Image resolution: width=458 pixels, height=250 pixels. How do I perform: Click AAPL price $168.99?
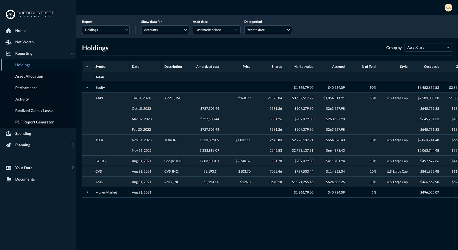click(x=244, y=98)
